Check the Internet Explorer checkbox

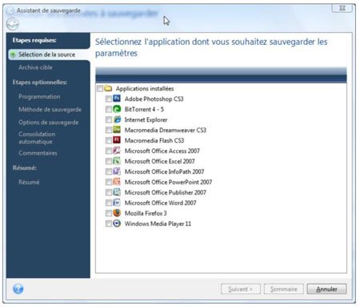tap(109, 119)
